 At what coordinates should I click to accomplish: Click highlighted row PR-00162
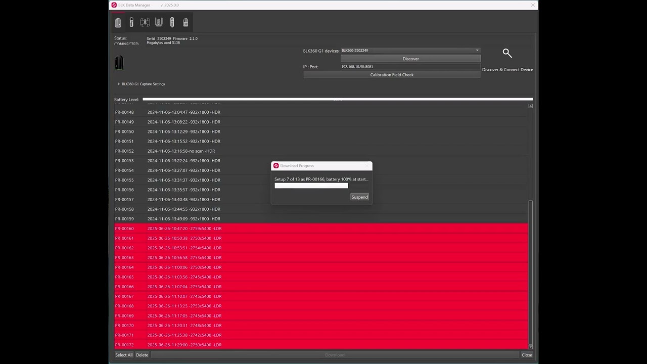[x=321, y=248]
